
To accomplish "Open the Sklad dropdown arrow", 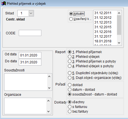I will [x=31, y=13].
